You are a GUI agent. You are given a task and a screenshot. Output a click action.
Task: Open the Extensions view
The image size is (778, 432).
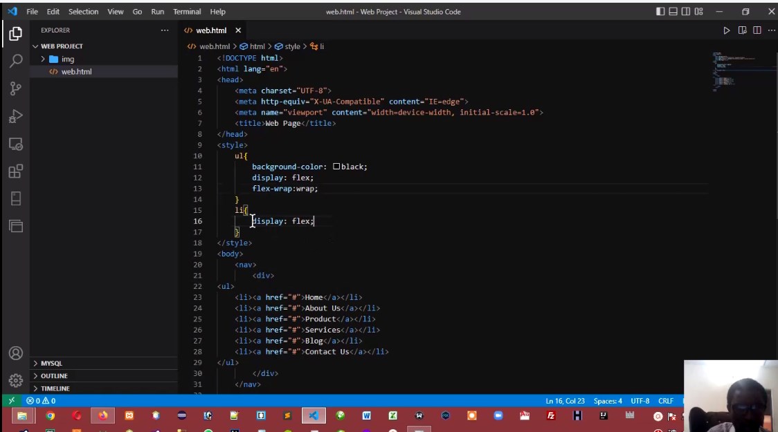[x=15, y=171]
